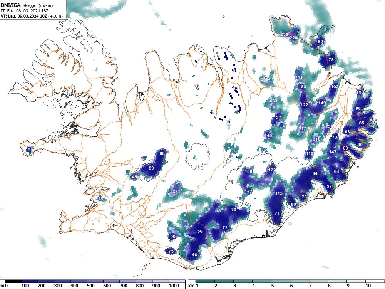Click the visibility value 317

(302, 128)
